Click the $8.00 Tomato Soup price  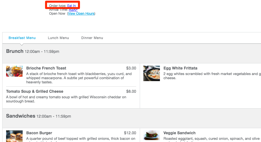(131, 91)
